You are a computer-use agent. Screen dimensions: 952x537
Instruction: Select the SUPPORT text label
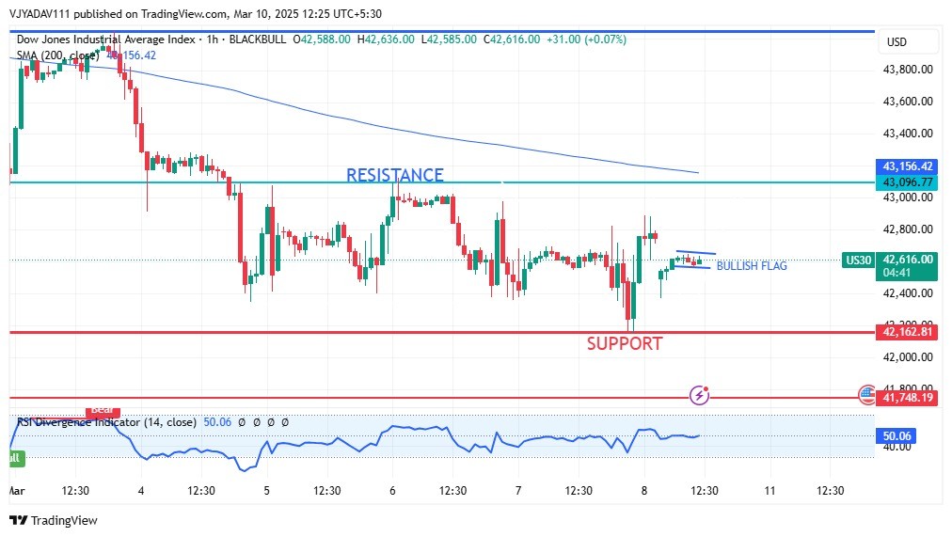click(x=625, y=344)
